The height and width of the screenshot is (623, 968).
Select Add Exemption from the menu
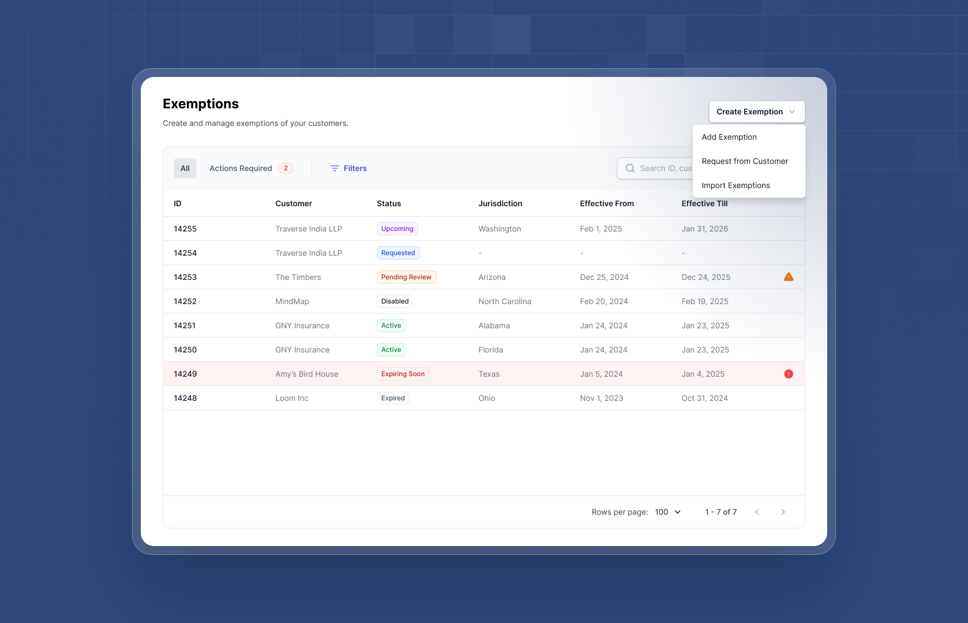click(749, 137)
